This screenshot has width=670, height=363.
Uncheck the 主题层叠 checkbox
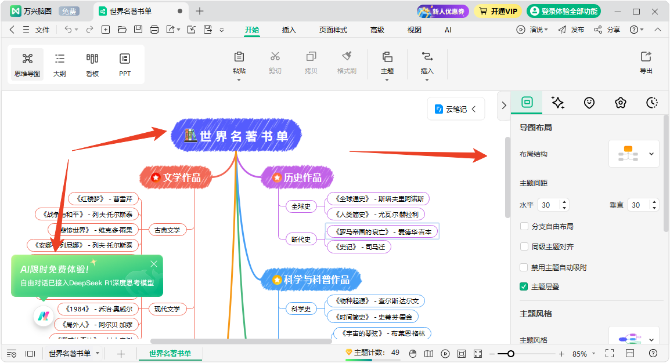(524, 286)
